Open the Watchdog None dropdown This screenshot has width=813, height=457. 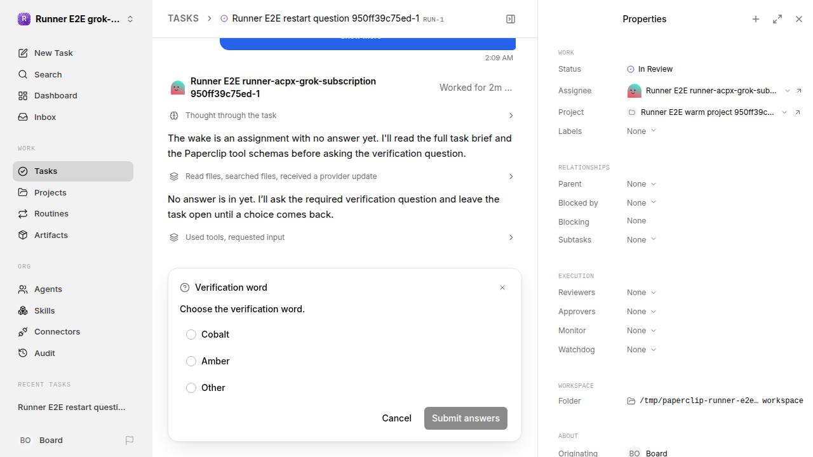coord(642,350)
